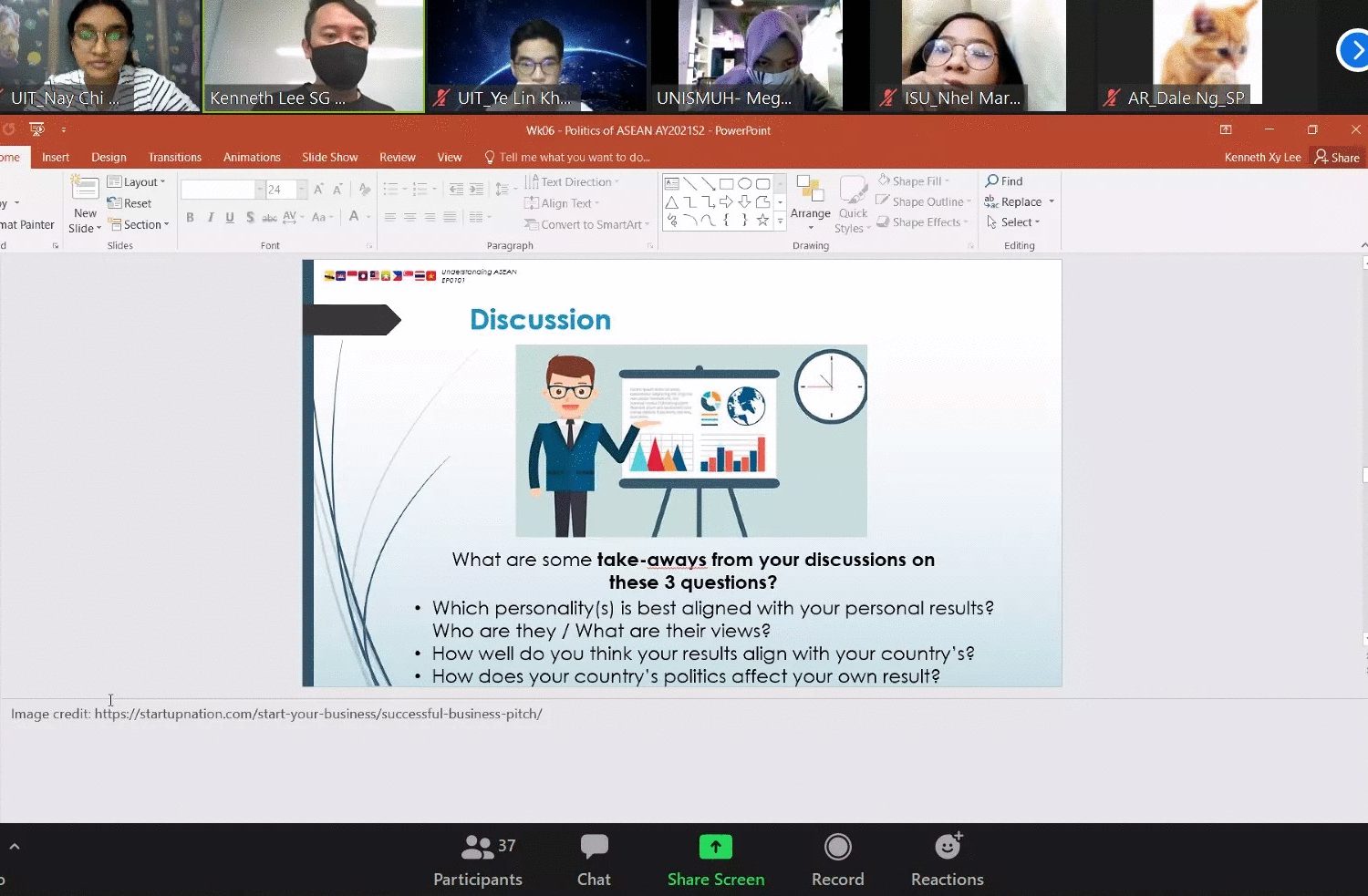
Task: Open the Section dropdown menu
Action: tap(139, 224)
